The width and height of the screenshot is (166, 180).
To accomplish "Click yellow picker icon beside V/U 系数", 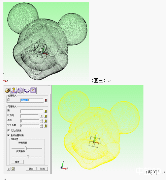I will (46, 126).
